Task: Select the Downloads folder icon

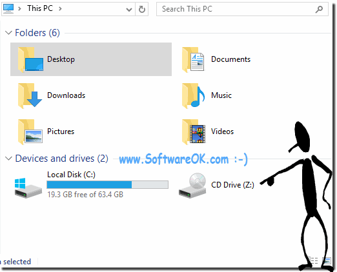Action: coord(30,95)
